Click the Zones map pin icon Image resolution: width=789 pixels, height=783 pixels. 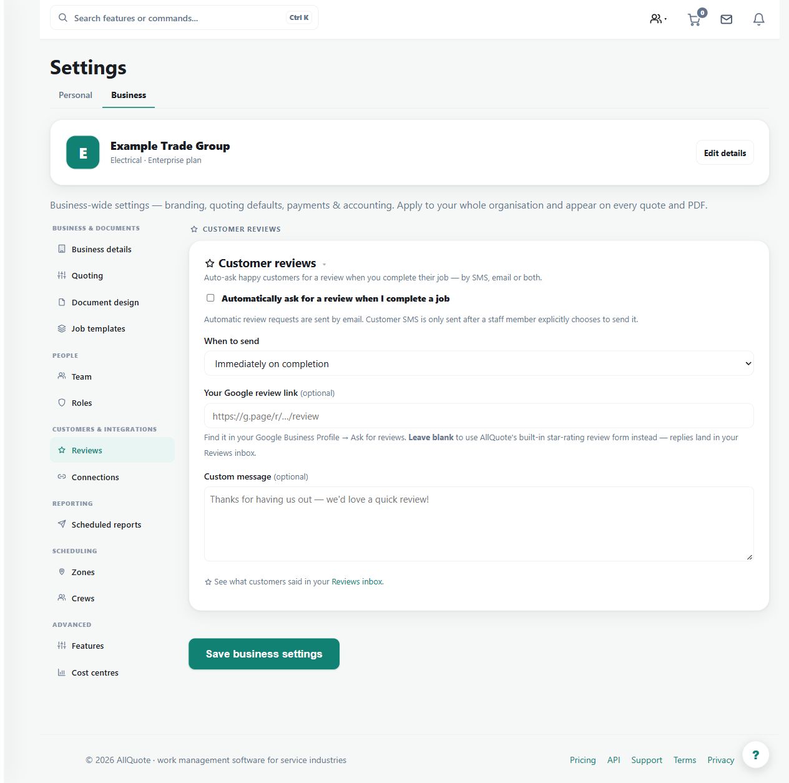pos(62,571)
